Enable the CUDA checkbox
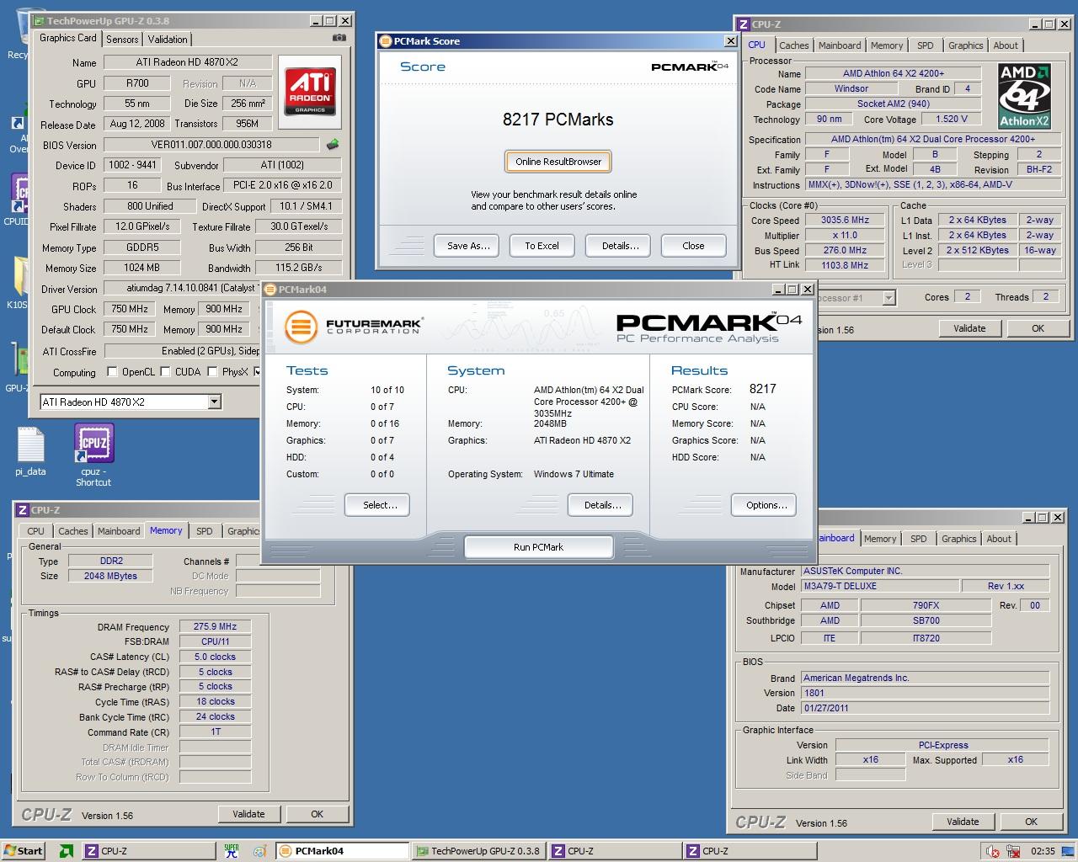Screen dimensions: 1078x862 click(165, 371)
